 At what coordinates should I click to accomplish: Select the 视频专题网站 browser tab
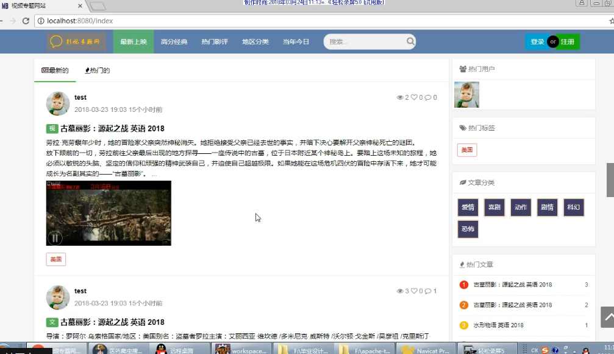(41, 6)
